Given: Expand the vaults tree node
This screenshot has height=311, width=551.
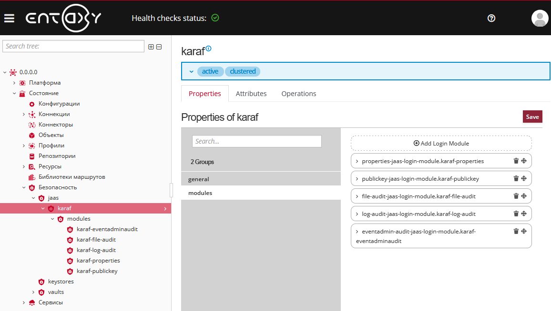Looking at the screenshot, I should click(33, 292).
